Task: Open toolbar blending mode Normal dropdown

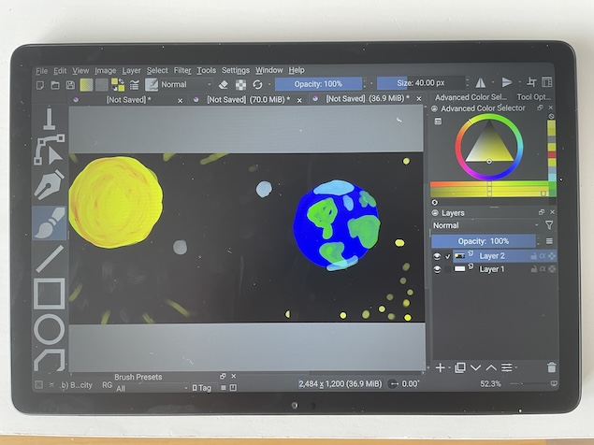Action: [x=185, y=84]
